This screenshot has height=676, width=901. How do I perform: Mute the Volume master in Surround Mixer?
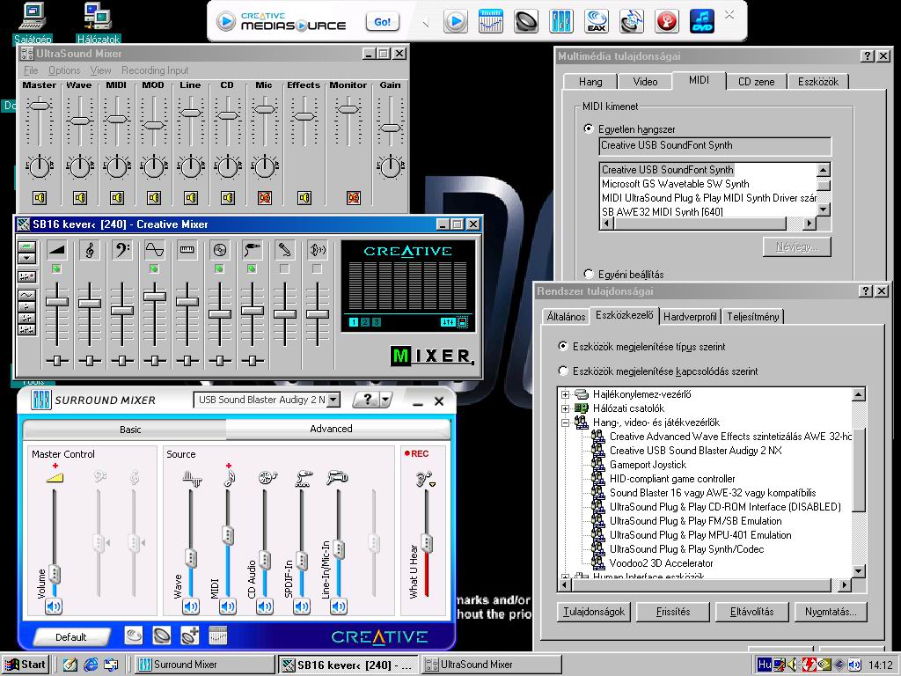(54, 606)
